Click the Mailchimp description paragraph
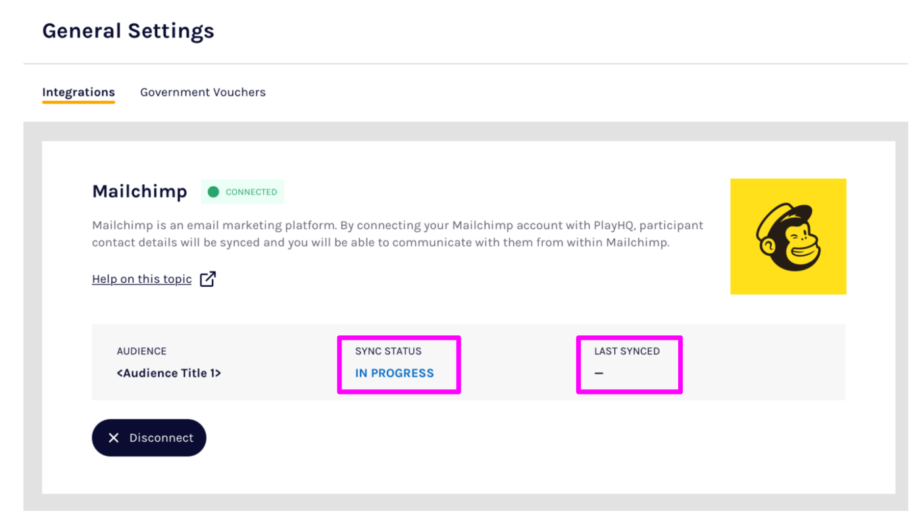This screenshot has height=517, width=921. tap(397, 234)
